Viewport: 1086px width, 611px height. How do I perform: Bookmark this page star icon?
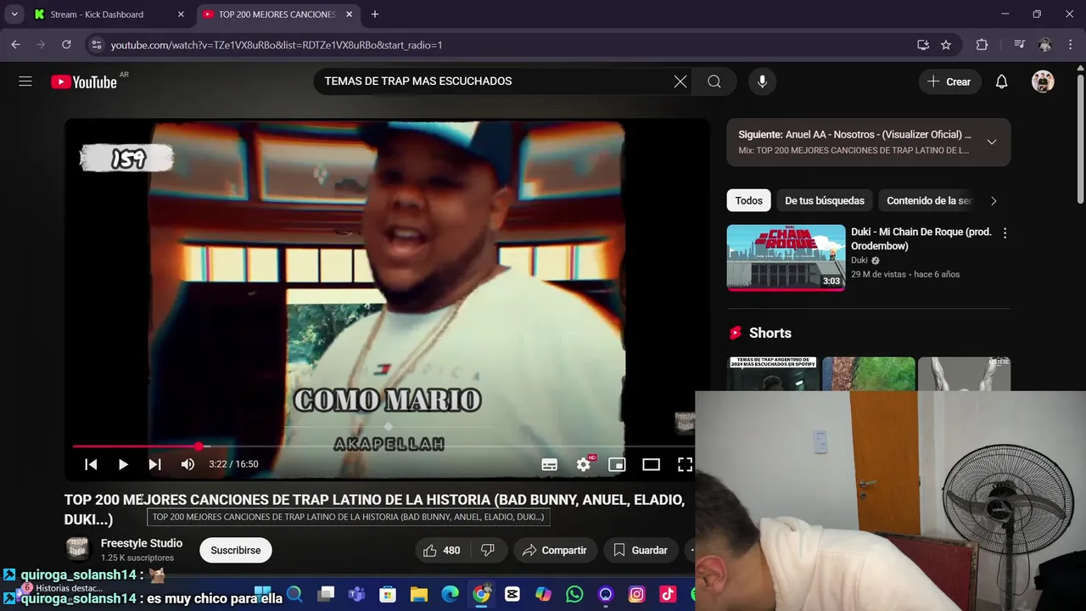pyautogui.click(x=946, y=45)
